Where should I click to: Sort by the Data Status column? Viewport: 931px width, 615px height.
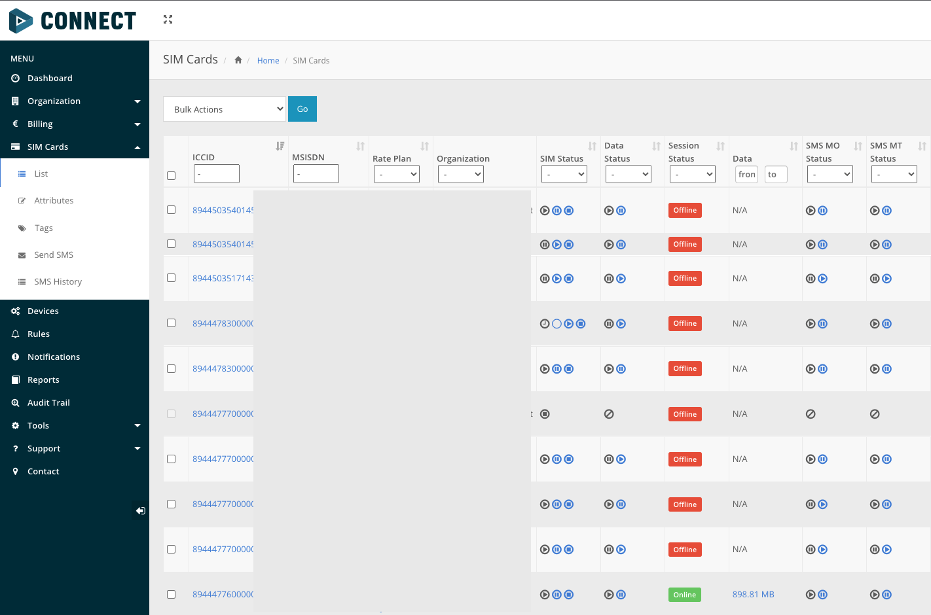[x=656, y=146]
